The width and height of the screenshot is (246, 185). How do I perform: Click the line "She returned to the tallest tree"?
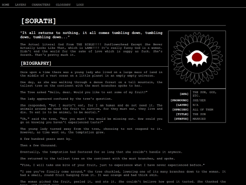(x=97, y=159)
